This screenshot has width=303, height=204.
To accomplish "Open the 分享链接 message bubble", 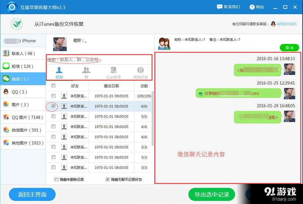I will tap(238, 93).
